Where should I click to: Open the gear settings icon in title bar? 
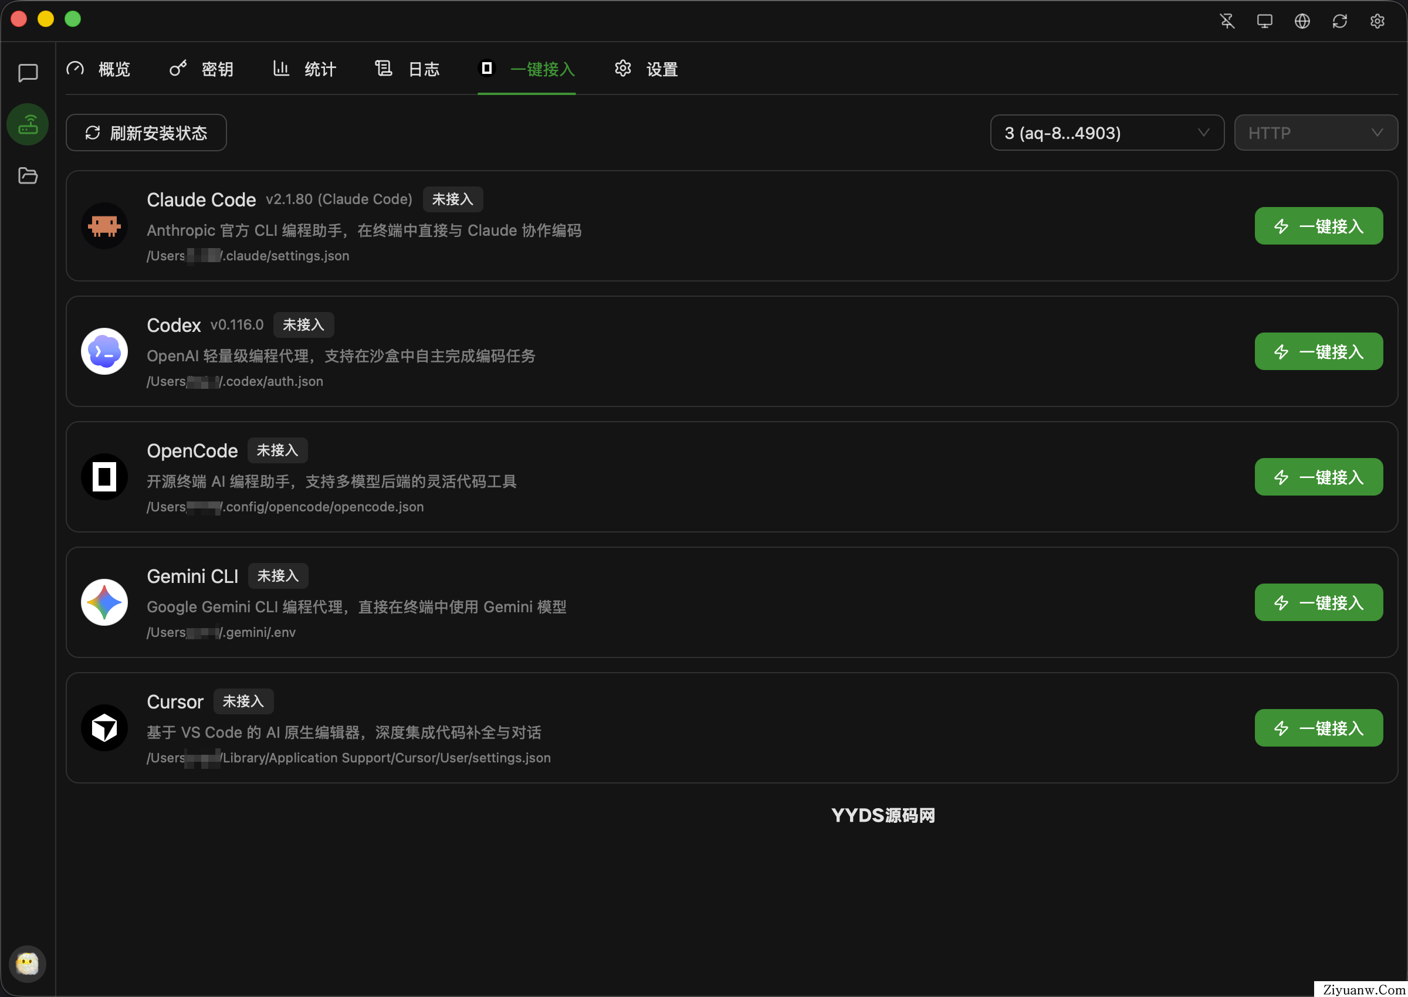tap(1377, 21)
